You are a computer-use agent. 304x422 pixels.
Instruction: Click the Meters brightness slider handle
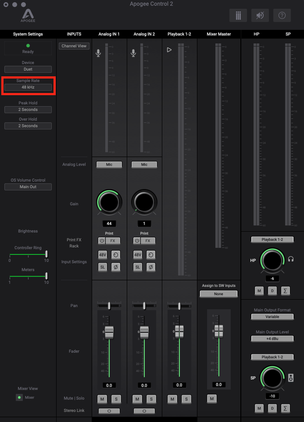(46, 276)
